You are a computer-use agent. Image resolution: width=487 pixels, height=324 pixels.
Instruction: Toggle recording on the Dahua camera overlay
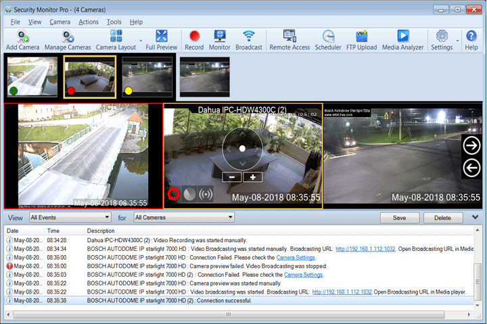tap(173, 194)
